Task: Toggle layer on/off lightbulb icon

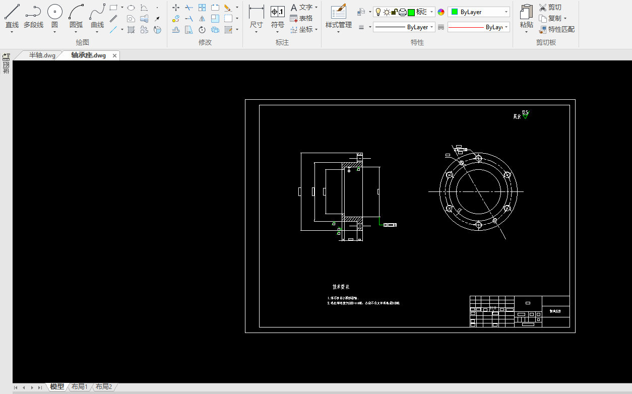Action: [x=378, y=12]
